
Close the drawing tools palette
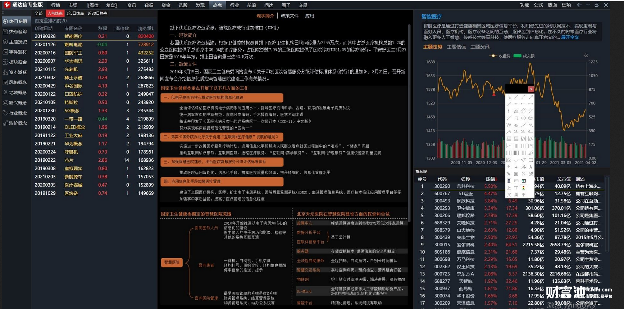pos(531,89)
